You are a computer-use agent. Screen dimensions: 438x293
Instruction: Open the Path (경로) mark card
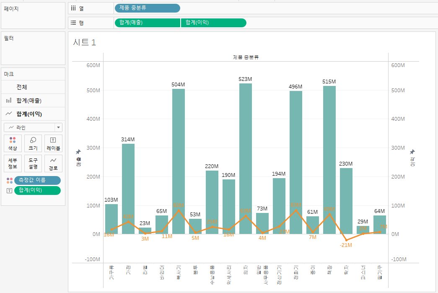[x=53, y=163]
